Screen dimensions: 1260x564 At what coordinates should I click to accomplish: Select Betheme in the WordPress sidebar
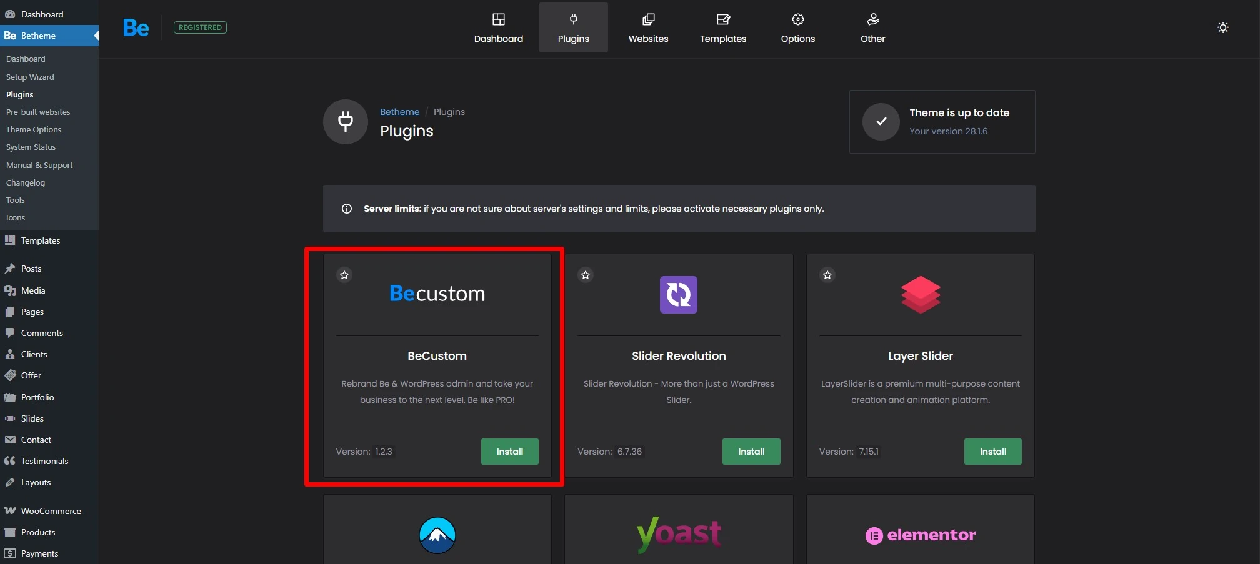tap(49, 36)
